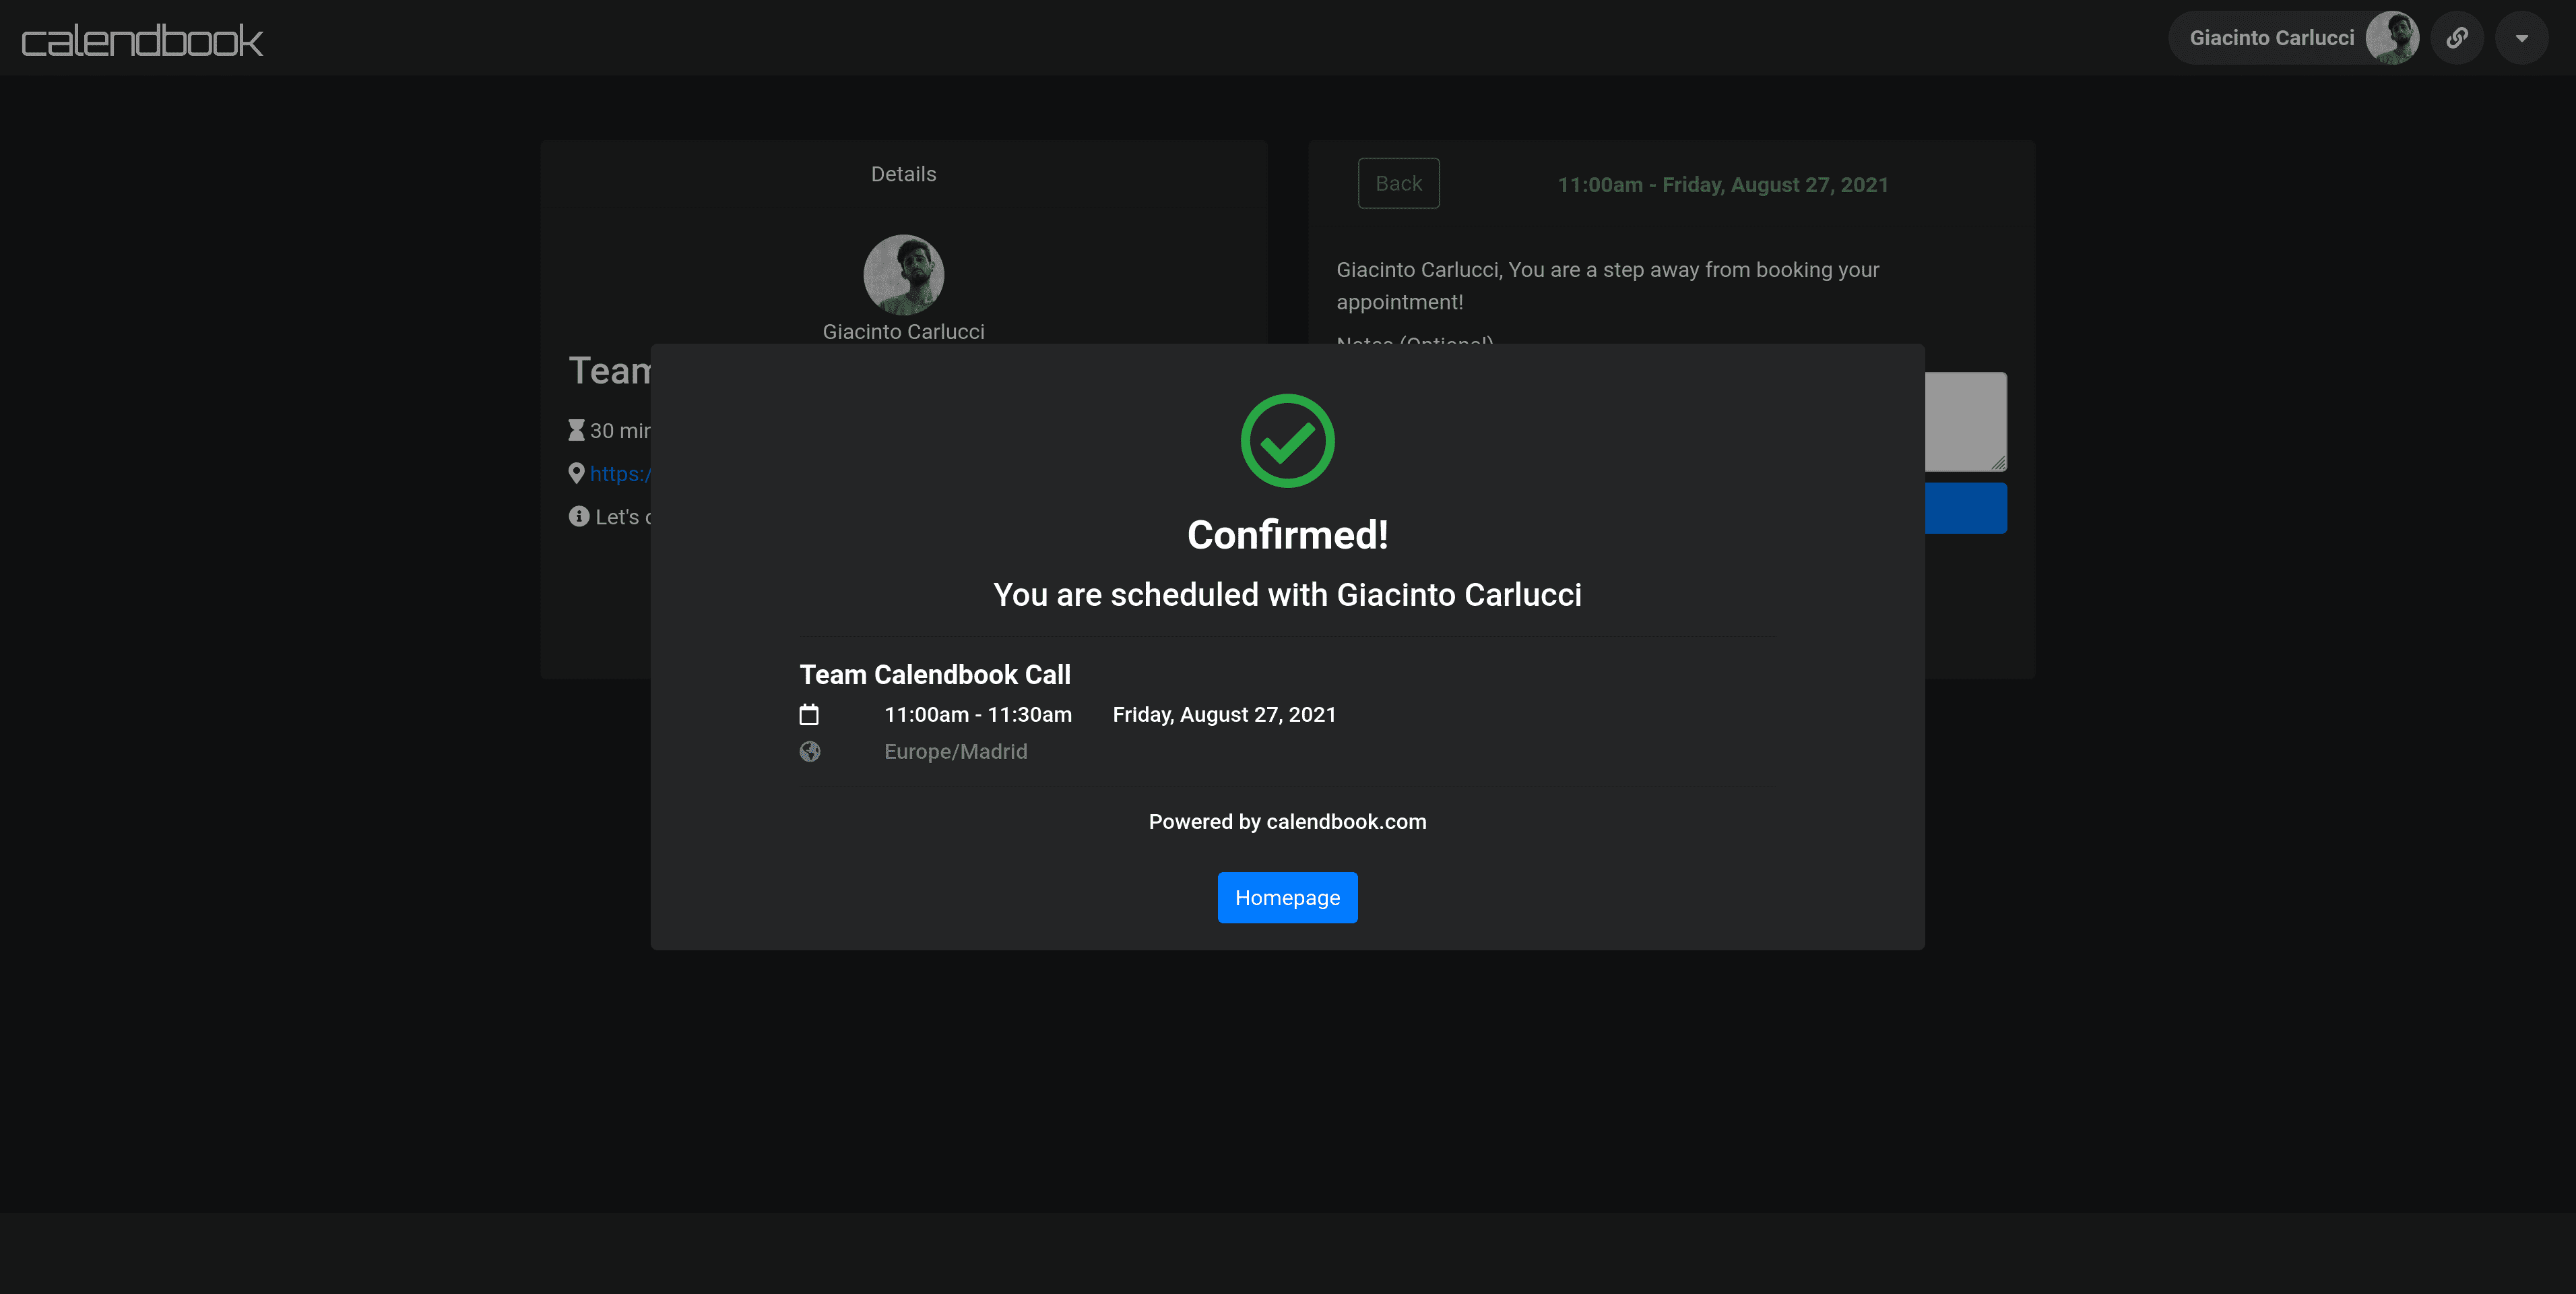The height and width of the screenshot is (1294, 2576).
Task: Click the green confirmation checkmark icon
Action: point(1287,440)
